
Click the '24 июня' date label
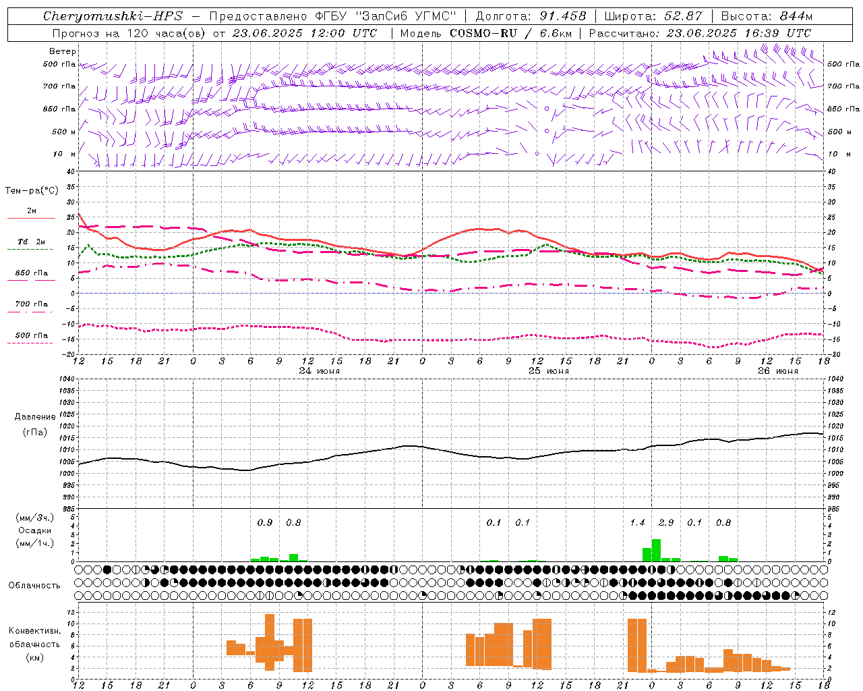320,371
